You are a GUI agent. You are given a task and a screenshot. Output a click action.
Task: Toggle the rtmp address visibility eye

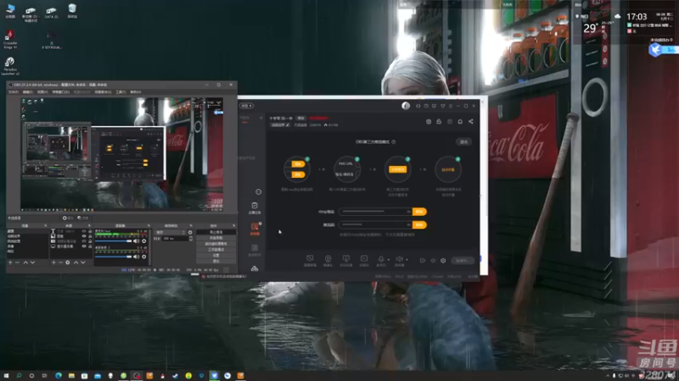(x=408, y=212)
